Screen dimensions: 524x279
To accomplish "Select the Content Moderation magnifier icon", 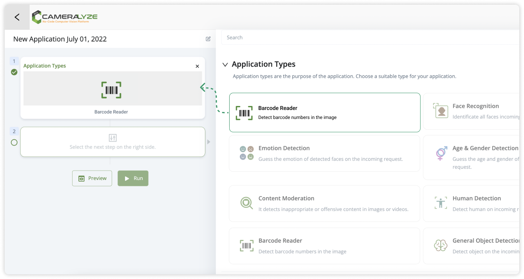I will pyautogui.click(x=247, y=203).
